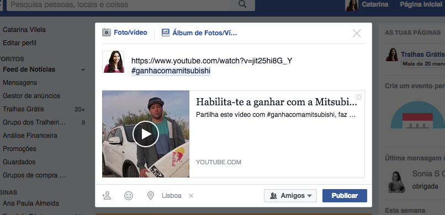The height and width of the screenshot is (215, 445).
Task: Click the Partilha este vídeo description
Action: click(276, 115)
